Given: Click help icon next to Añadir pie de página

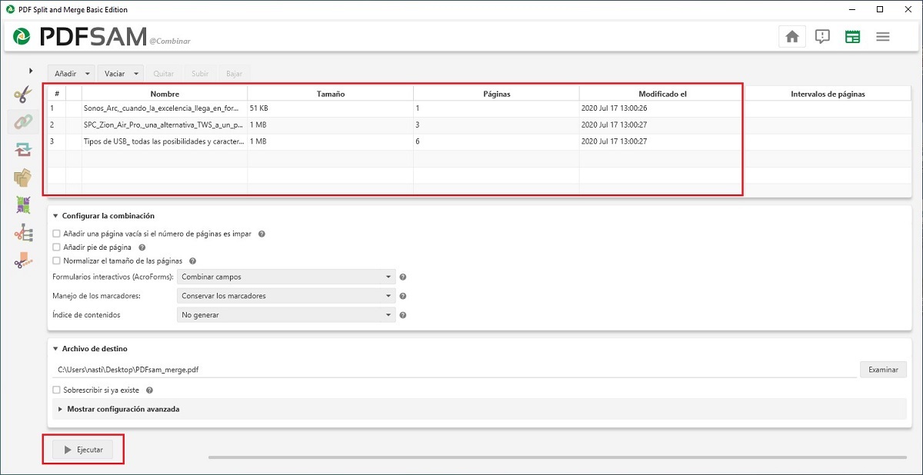Looking at the screenshot, I should (x=142, y=247).
